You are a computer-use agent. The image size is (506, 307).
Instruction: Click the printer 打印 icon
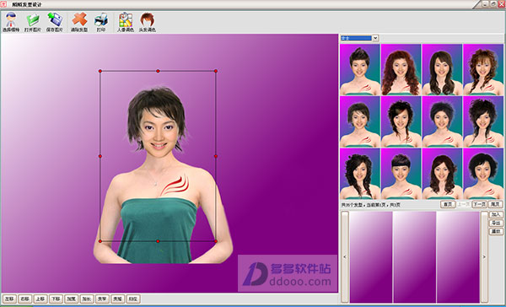tap(100, 22)
